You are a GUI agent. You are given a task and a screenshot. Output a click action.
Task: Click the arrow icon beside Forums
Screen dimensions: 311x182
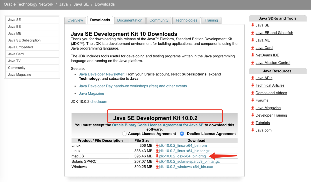click(x=253, y=100)
